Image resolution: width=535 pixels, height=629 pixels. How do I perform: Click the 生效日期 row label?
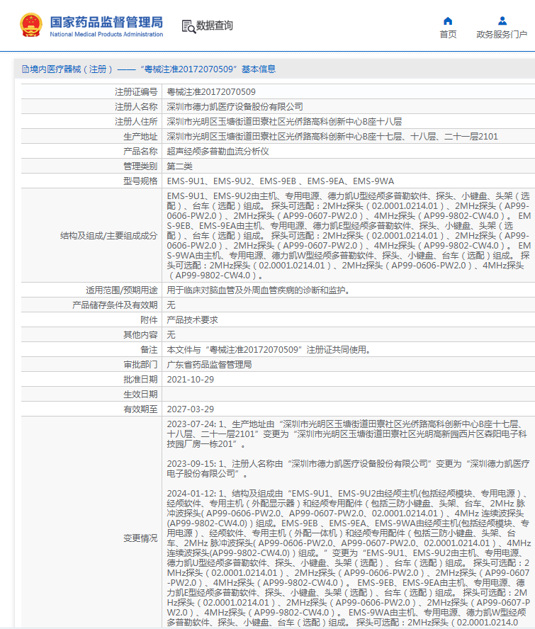click(140, 394)
